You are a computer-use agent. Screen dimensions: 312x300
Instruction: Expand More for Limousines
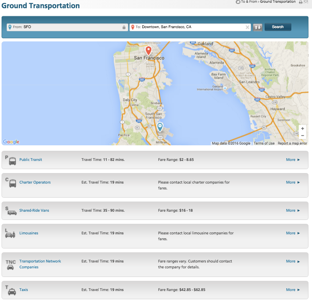click(293, 233)
